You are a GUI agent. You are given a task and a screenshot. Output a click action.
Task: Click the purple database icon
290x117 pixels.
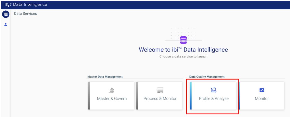pyautogui.click(x=183, y=40)
